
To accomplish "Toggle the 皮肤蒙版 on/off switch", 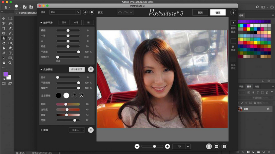I will pyautogui.click(x=91, y=69).
